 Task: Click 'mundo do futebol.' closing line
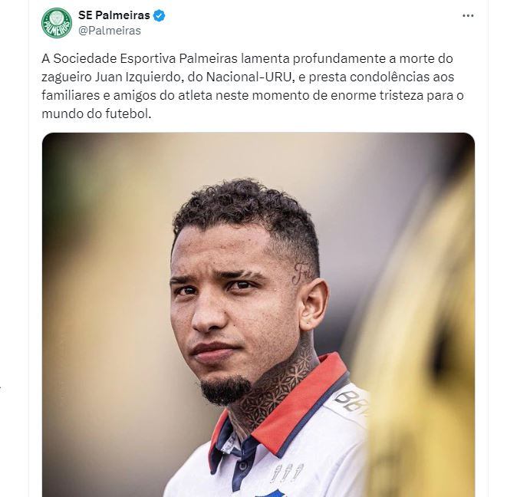point(97,114)
